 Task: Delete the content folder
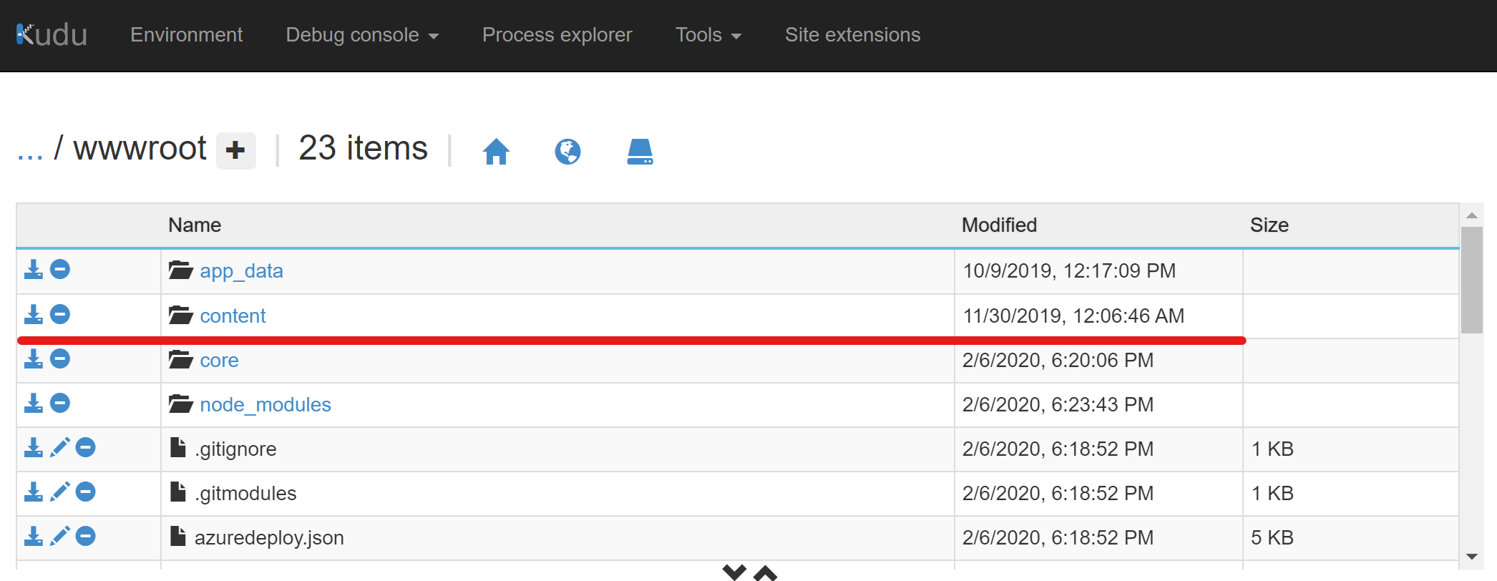pyautogui.click(x=60, y=315)
